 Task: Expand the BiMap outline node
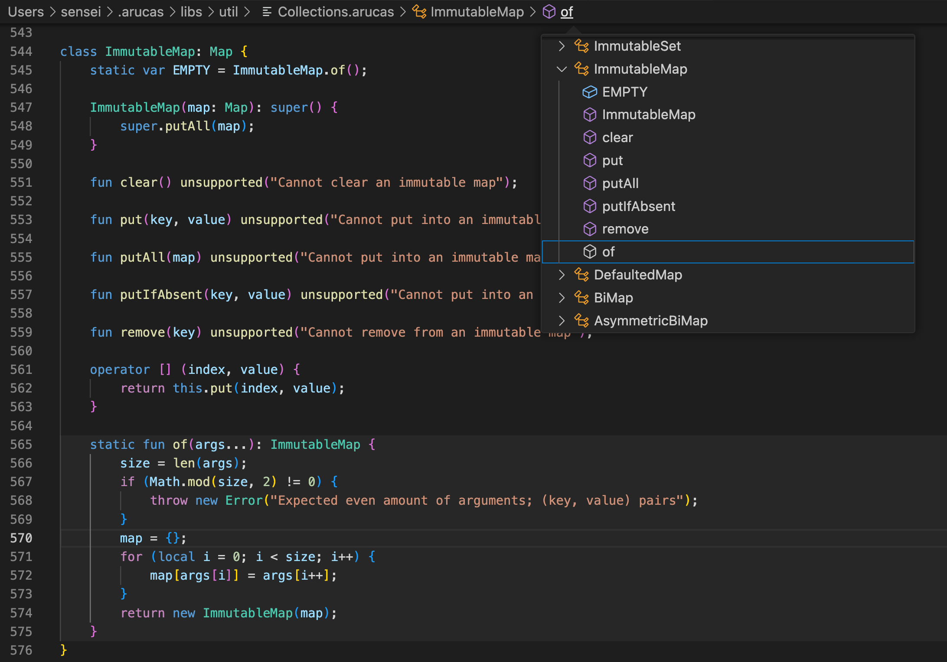point(562,298)
